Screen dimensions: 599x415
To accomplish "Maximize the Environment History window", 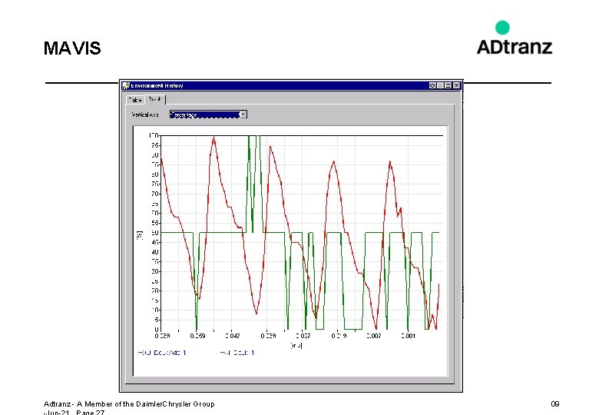I will coord(448,85).
